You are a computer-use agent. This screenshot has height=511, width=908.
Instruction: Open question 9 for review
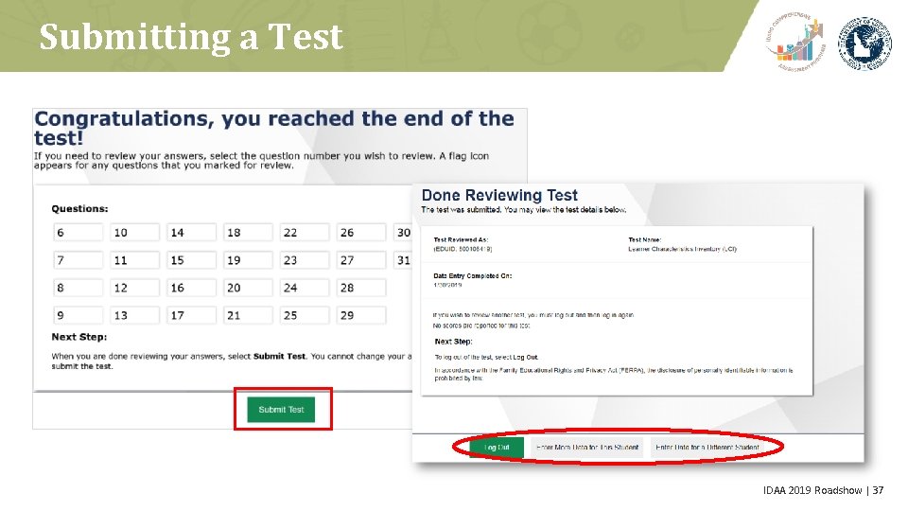click(x=79, y=315)
